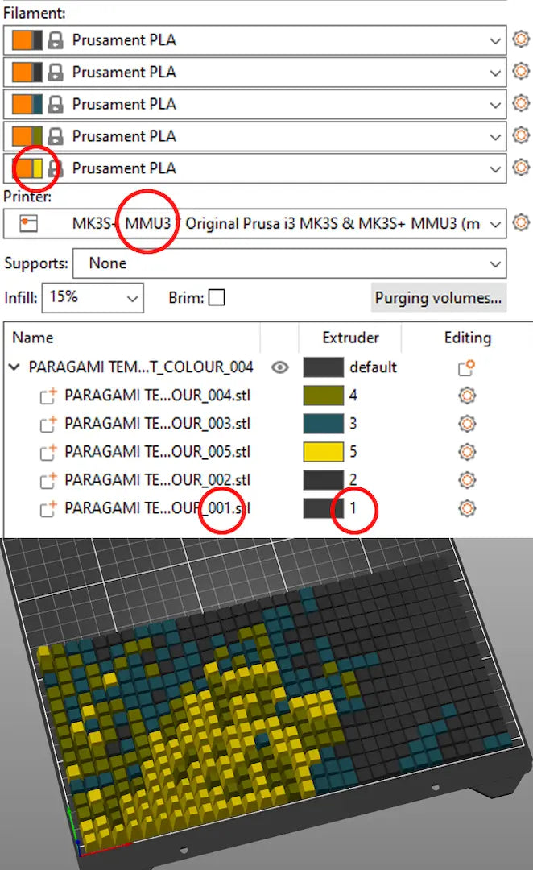Screen dimensions: 533x870
Task: Click color swatch of first filament row
Action: (x=27, y=40)
